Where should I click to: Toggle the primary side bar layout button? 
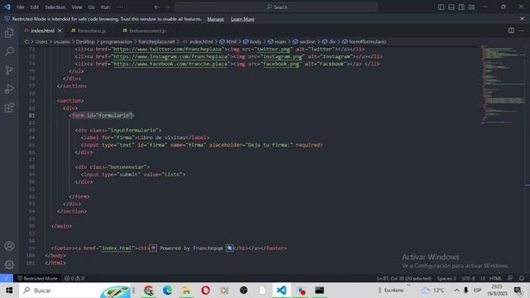pyautogui.click(x=441, y=7)
